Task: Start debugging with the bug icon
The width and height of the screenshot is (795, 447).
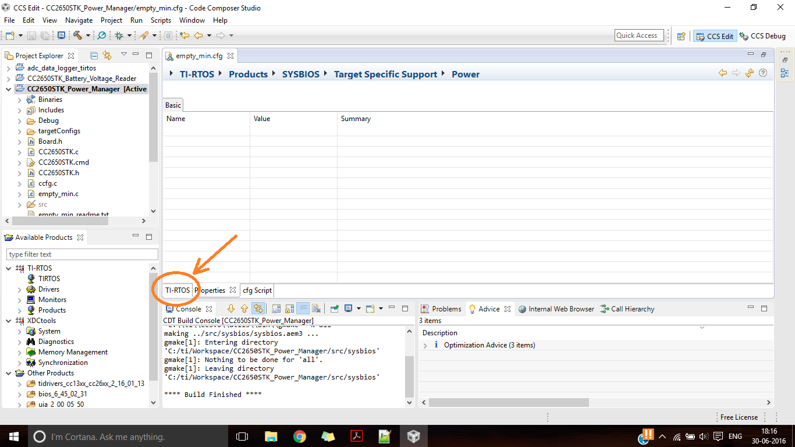Action: pos(119,36)
